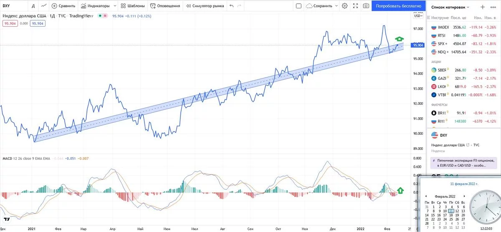Viewport: 501px width, 232px height.
Task: Go to previous month in calendar
Action: [x=426, y=196]
